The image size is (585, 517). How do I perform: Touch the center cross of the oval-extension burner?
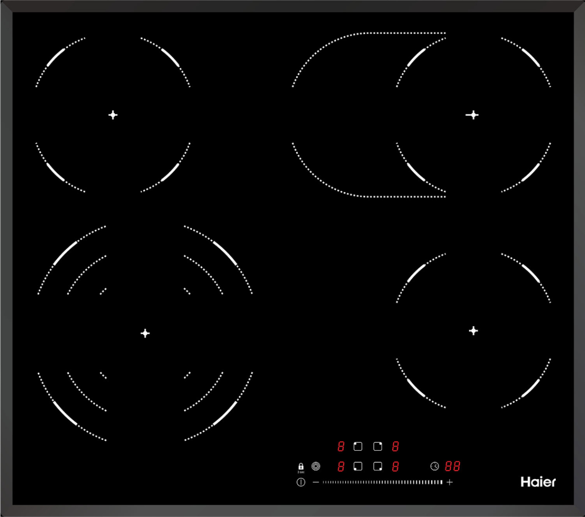click(x=472, y=115)
